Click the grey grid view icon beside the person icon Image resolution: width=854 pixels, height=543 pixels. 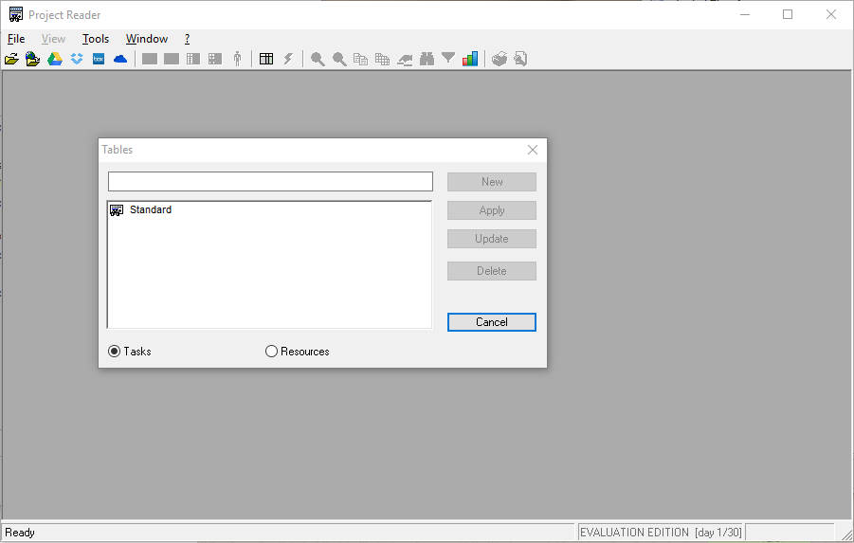point(215,59)
